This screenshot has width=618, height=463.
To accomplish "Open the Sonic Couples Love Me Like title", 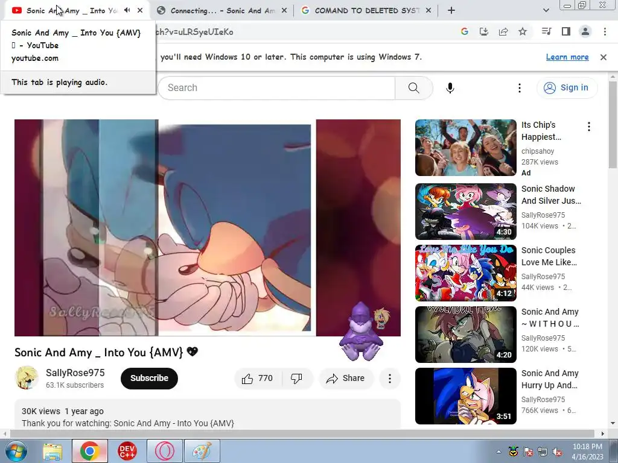I will pos(549,256).
